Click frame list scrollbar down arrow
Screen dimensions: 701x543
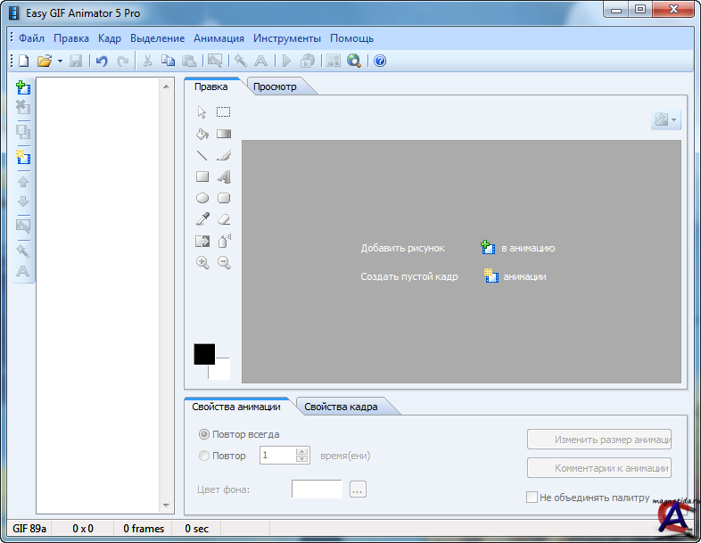[166, 506]
